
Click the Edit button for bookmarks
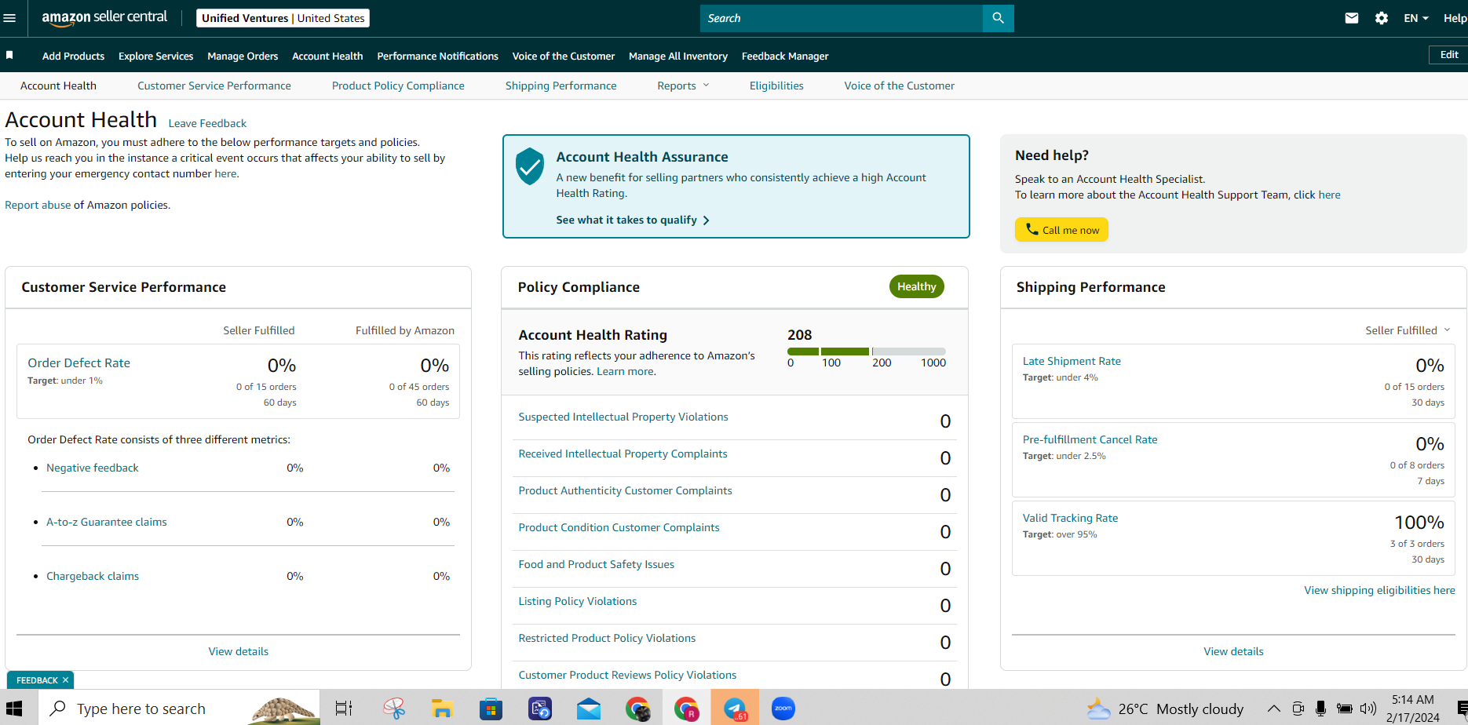point(1448,55)
